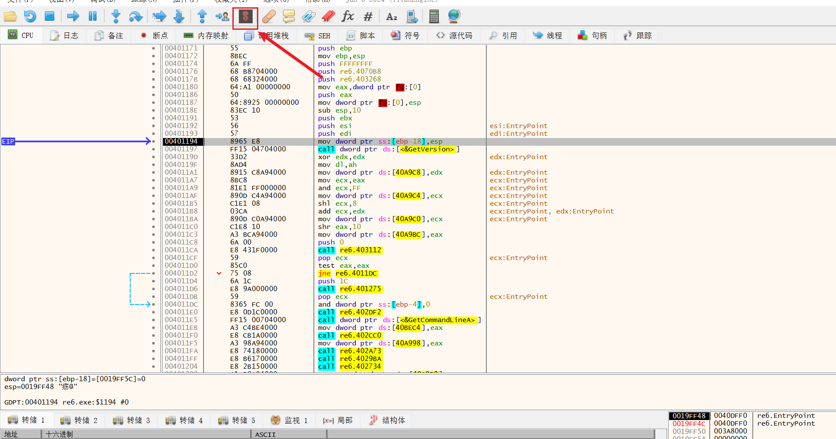This screenshot has height=439, width=836.
Task: Click the Run arrow toolbar icon
Action: click(73, 17)
